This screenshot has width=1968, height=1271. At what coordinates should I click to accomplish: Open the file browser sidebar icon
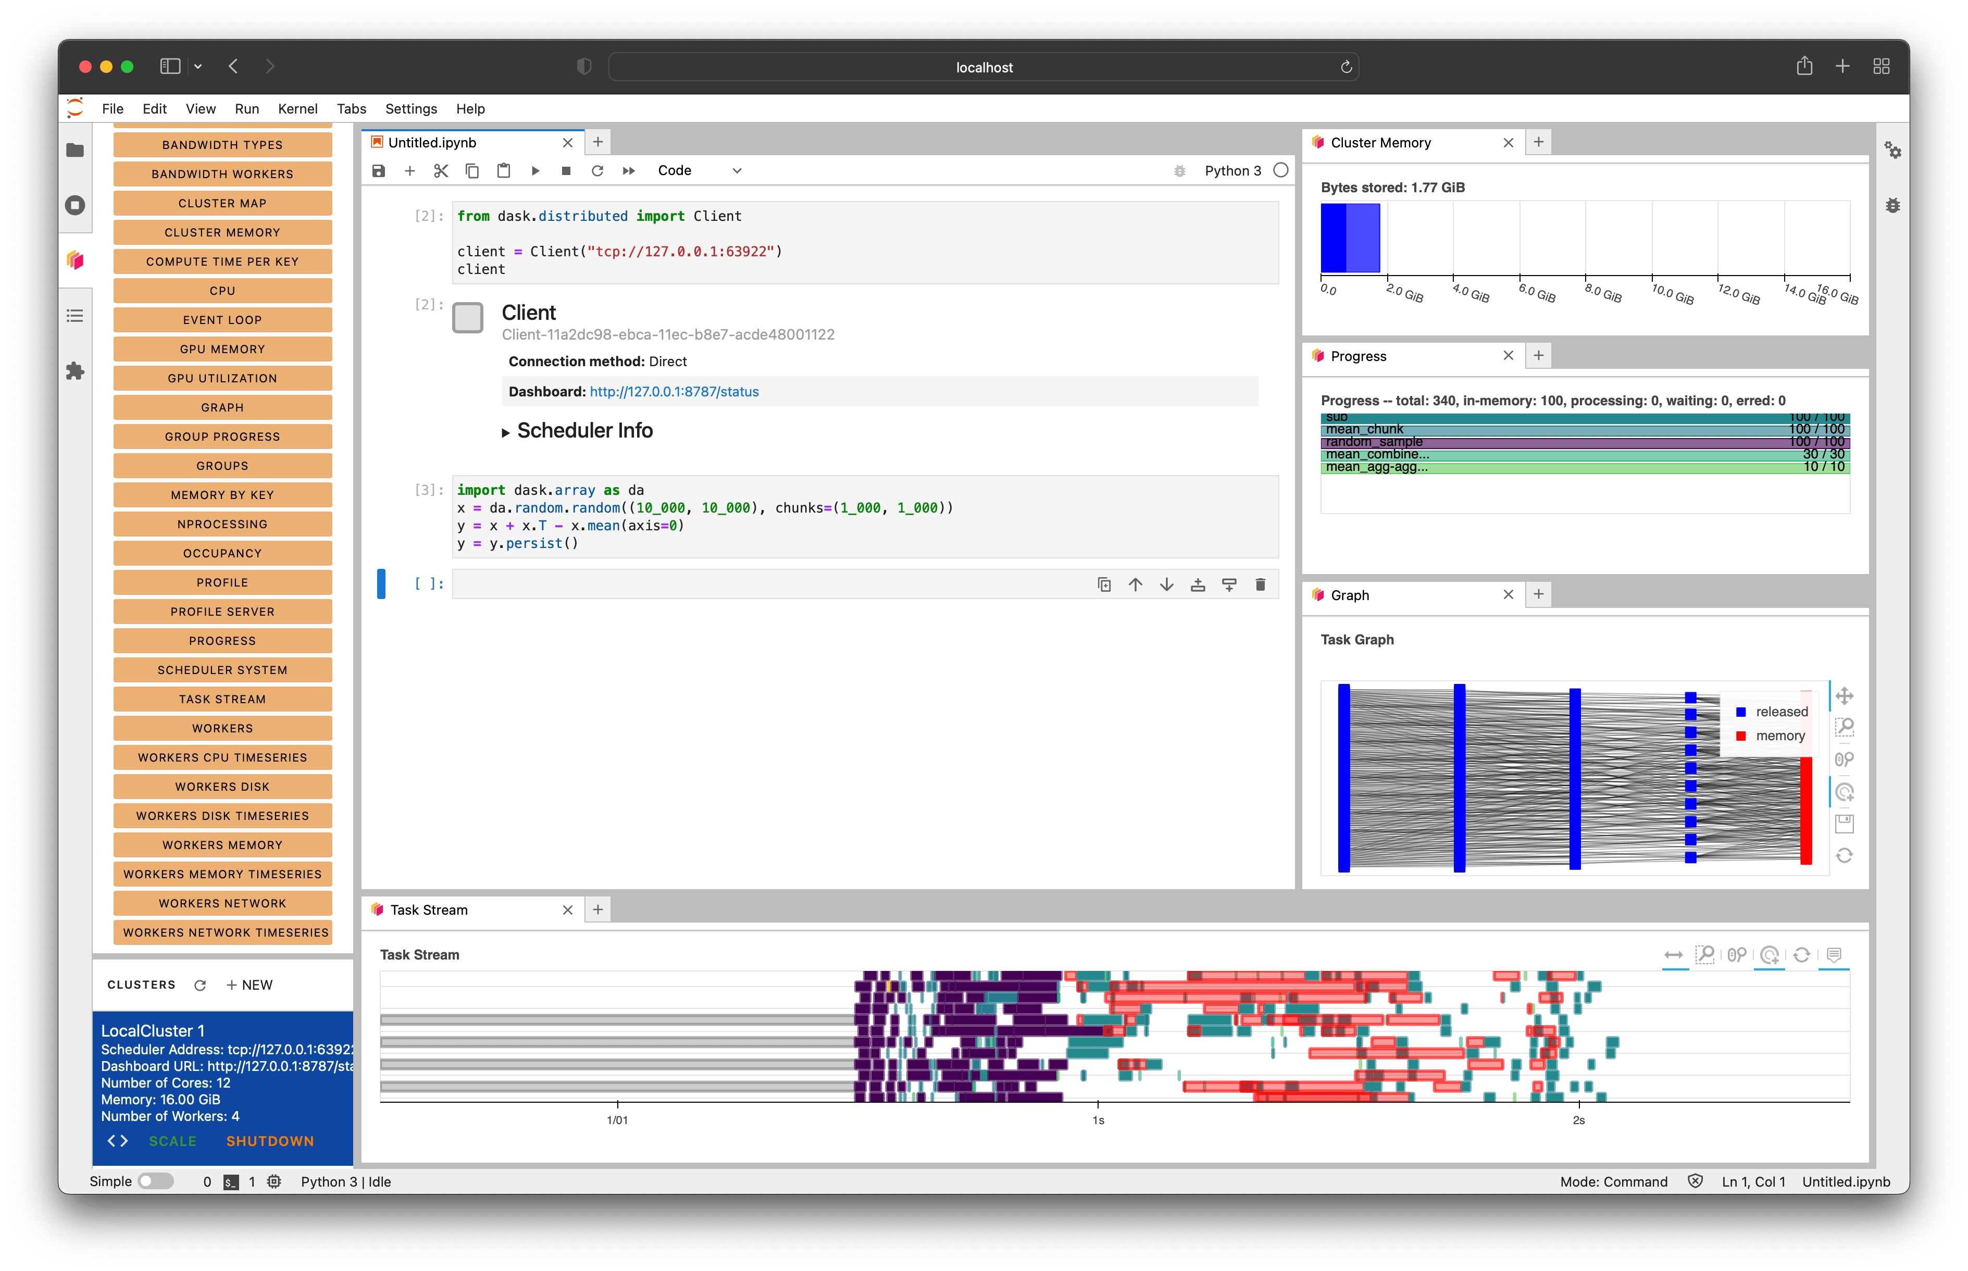tap(75, 149)
